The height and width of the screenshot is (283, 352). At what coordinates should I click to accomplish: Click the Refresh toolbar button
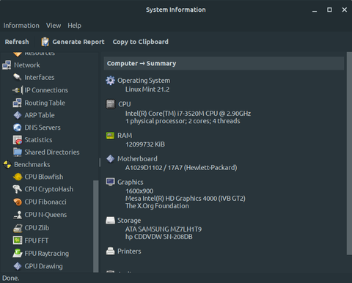click(17, 42)
